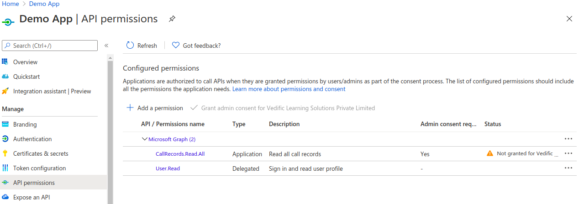This screenshot has width=584, height=204.
Task: Click the Refresh icon in the toolbar
Action: 130,45
